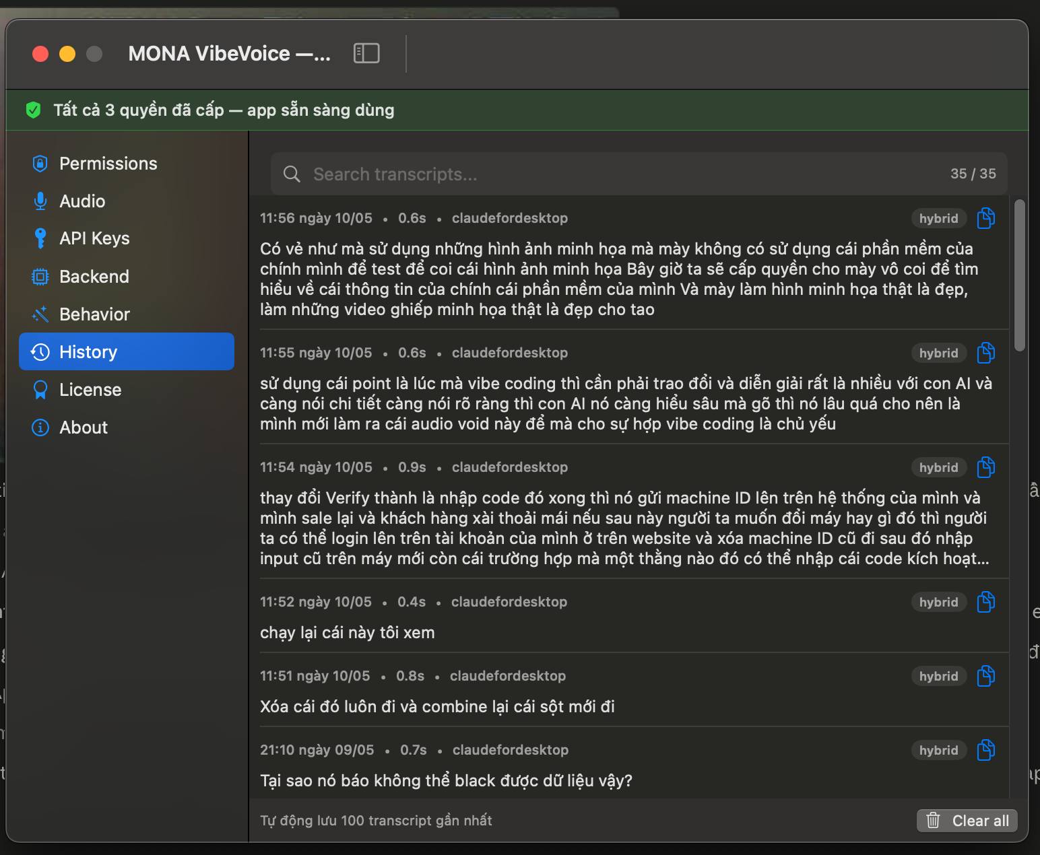Click hybrid badge on 11:56 transcript

pos(939,218)
